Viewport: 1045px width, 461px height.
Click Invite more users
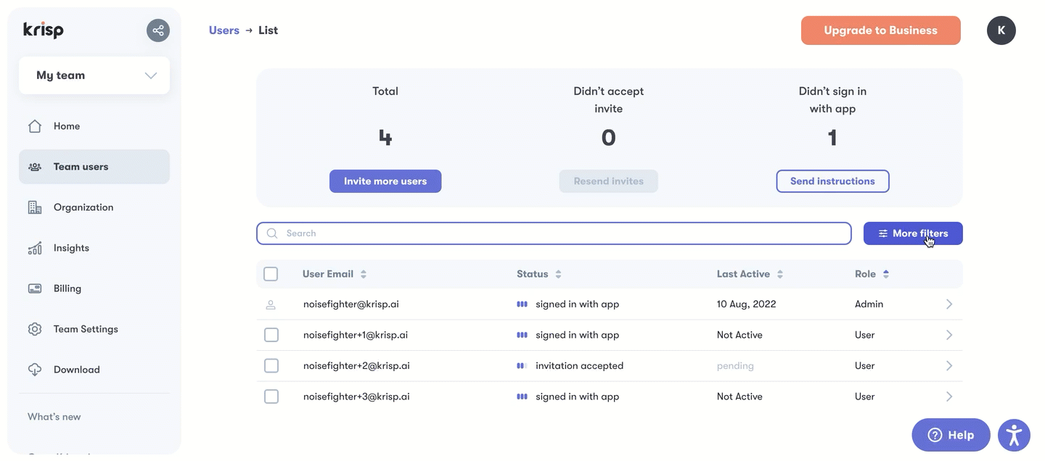pos(385,181)
